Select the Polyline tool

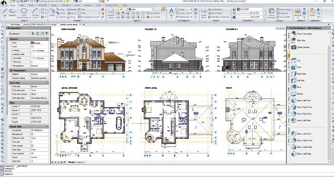(12, 12)
